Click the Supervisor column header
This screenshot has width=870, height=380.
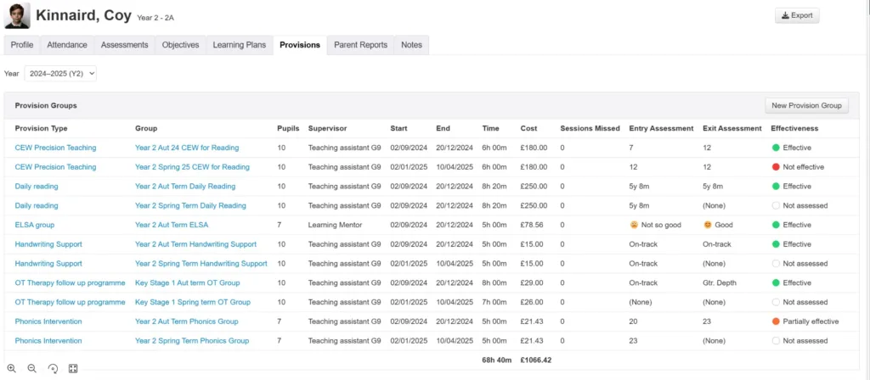pyautogui.click(x=327, y=129)
